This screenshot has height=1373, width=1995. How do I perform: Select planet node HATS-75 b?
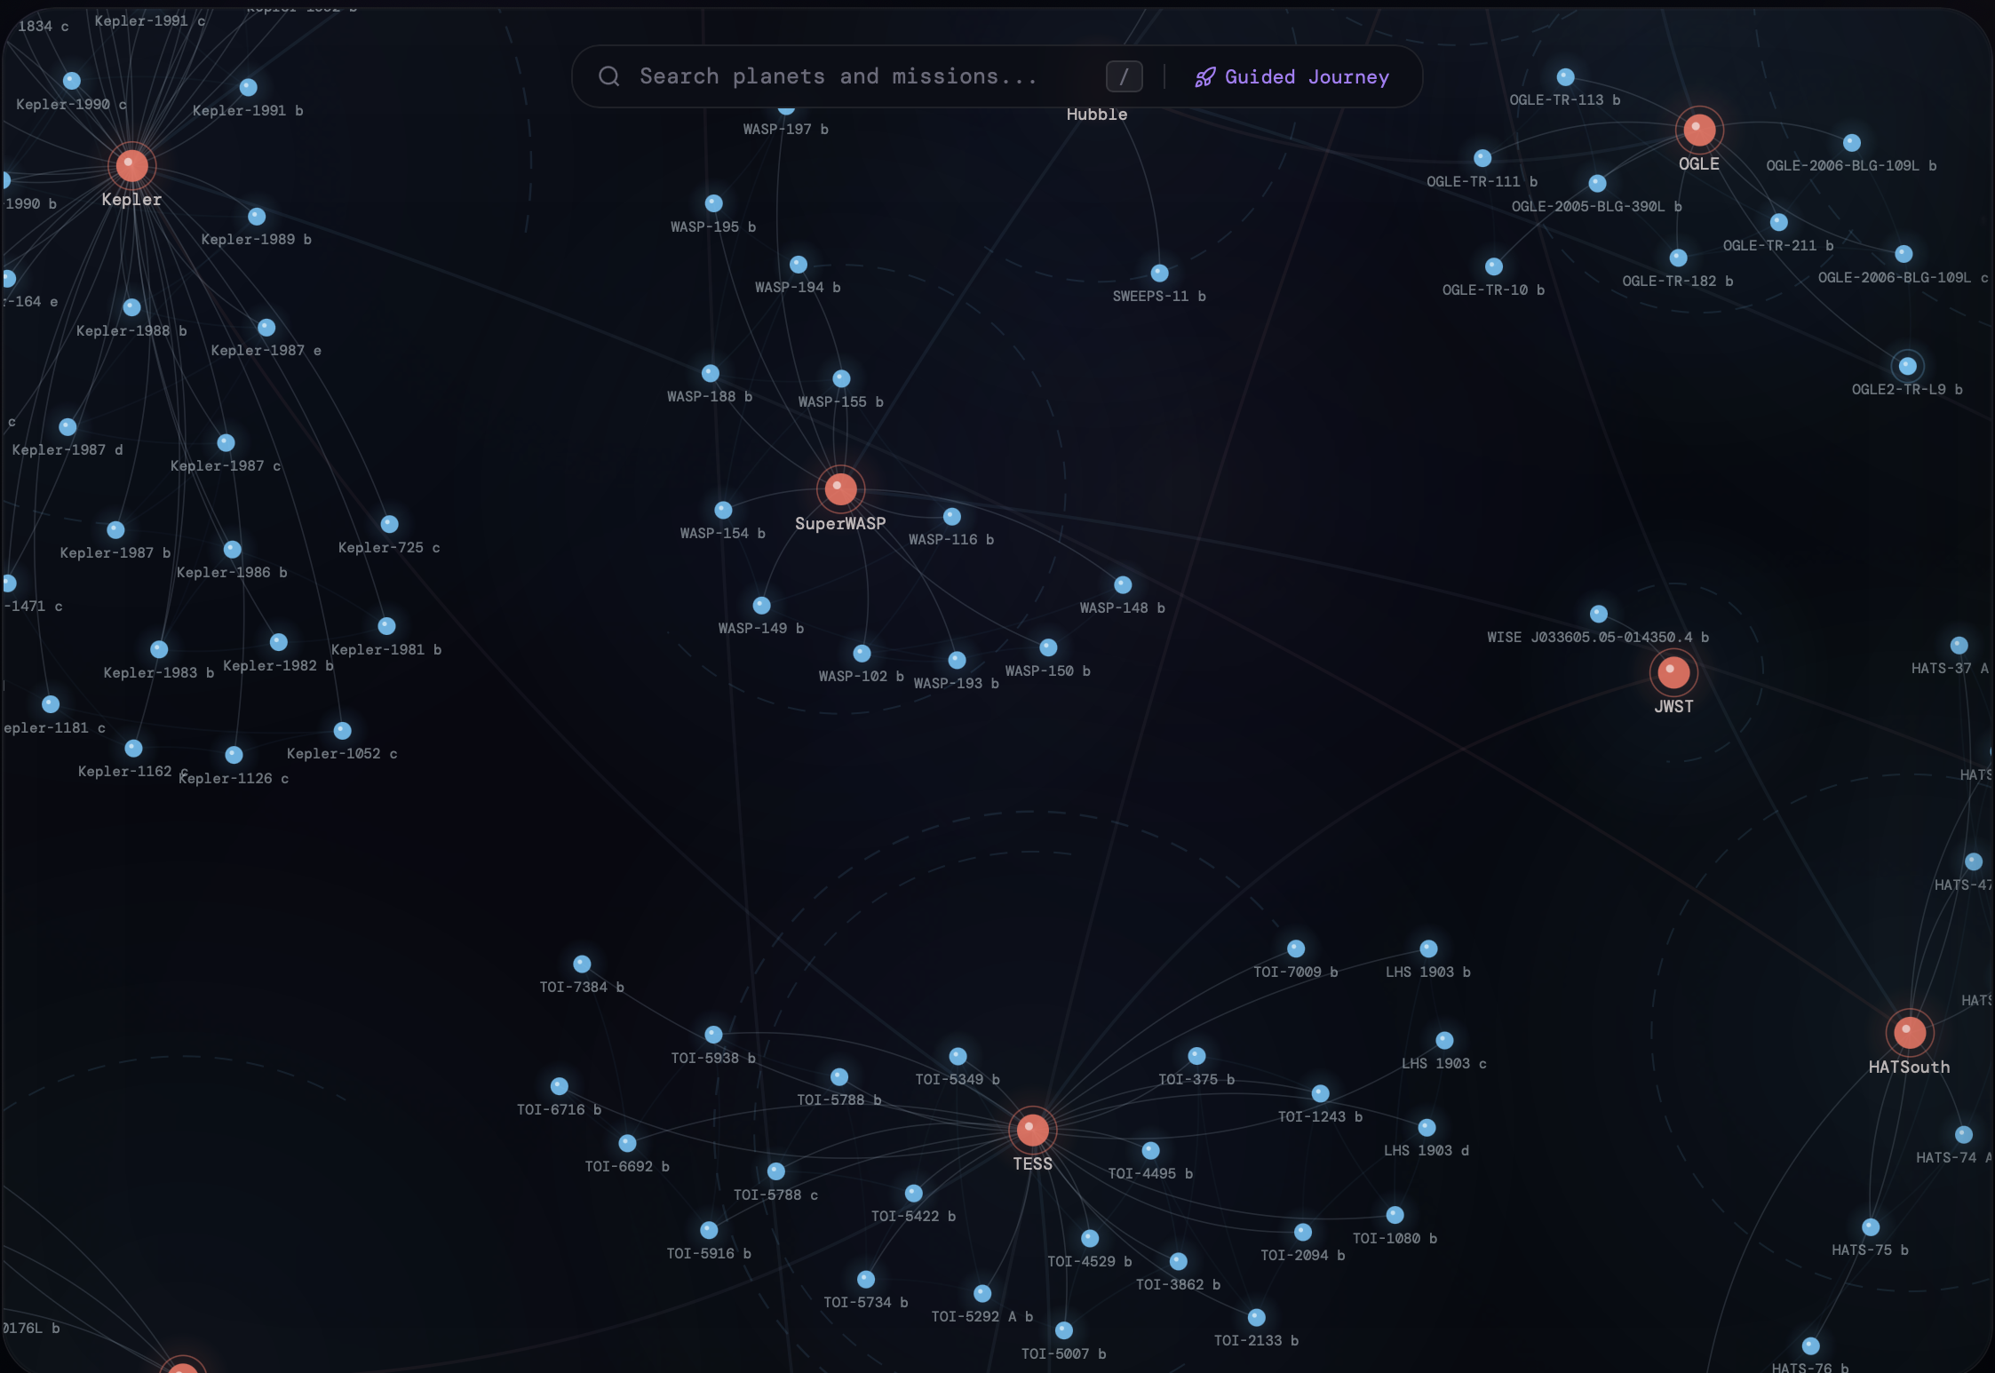point(1871,1226)
